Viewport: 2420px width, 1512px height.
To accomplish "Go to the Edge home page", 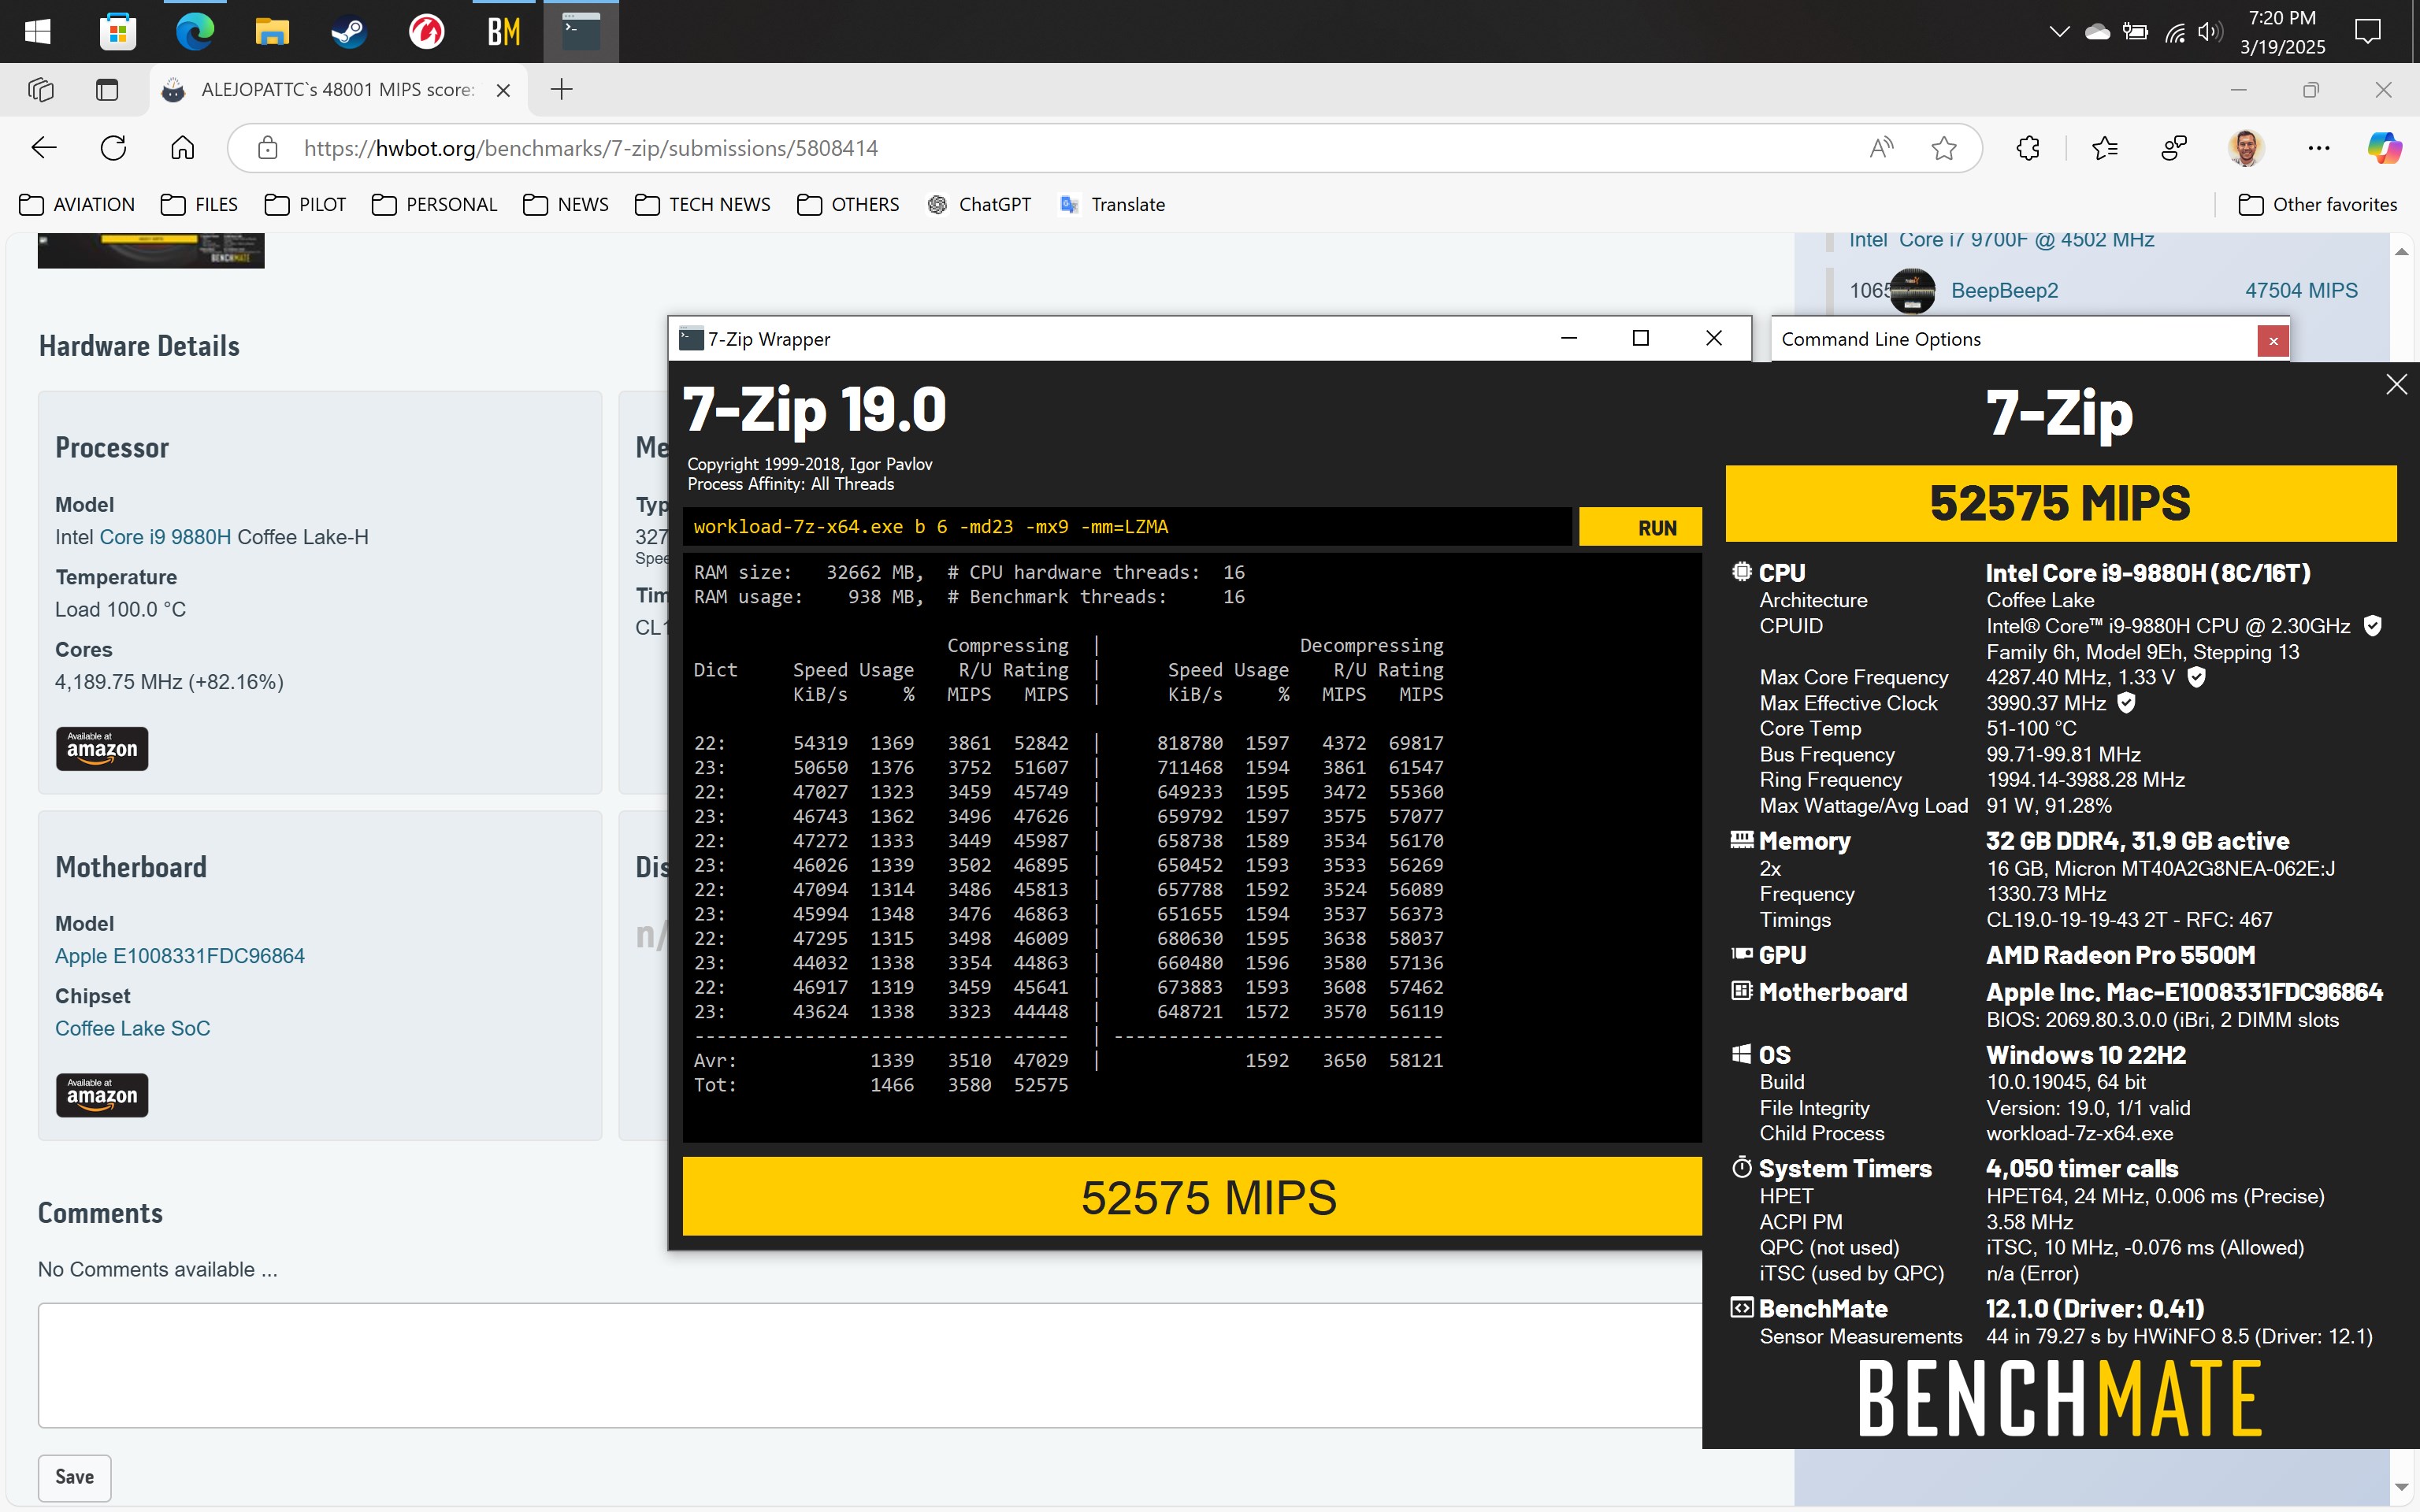I will [182, 148].
